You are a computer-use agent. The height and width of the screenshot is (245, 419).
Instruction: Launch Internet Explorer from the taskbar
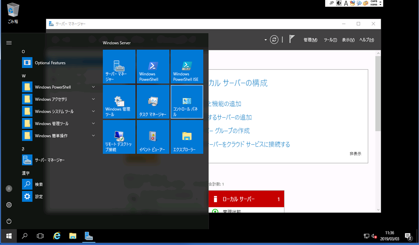tap(57, 236)
